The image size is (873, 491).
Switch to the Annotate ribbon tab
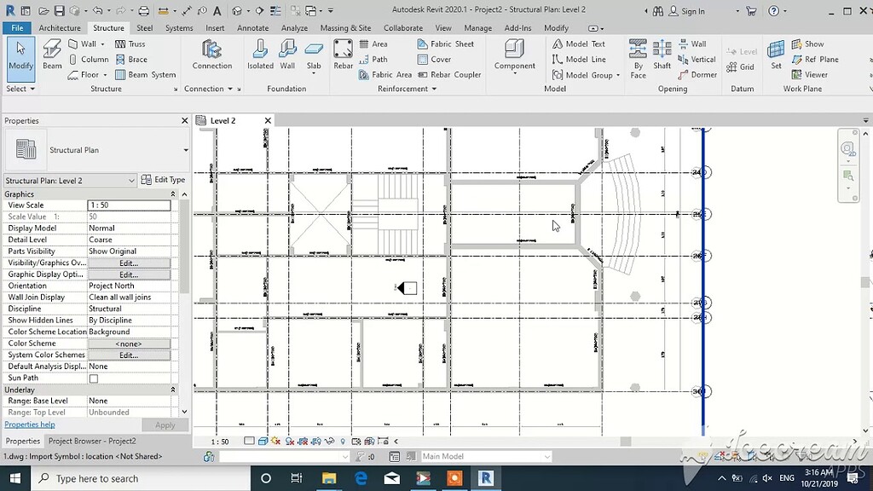(x=252, y=27)
